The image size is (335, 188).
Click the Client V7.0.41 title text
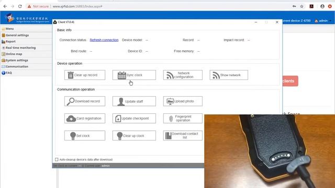[66, 22]
